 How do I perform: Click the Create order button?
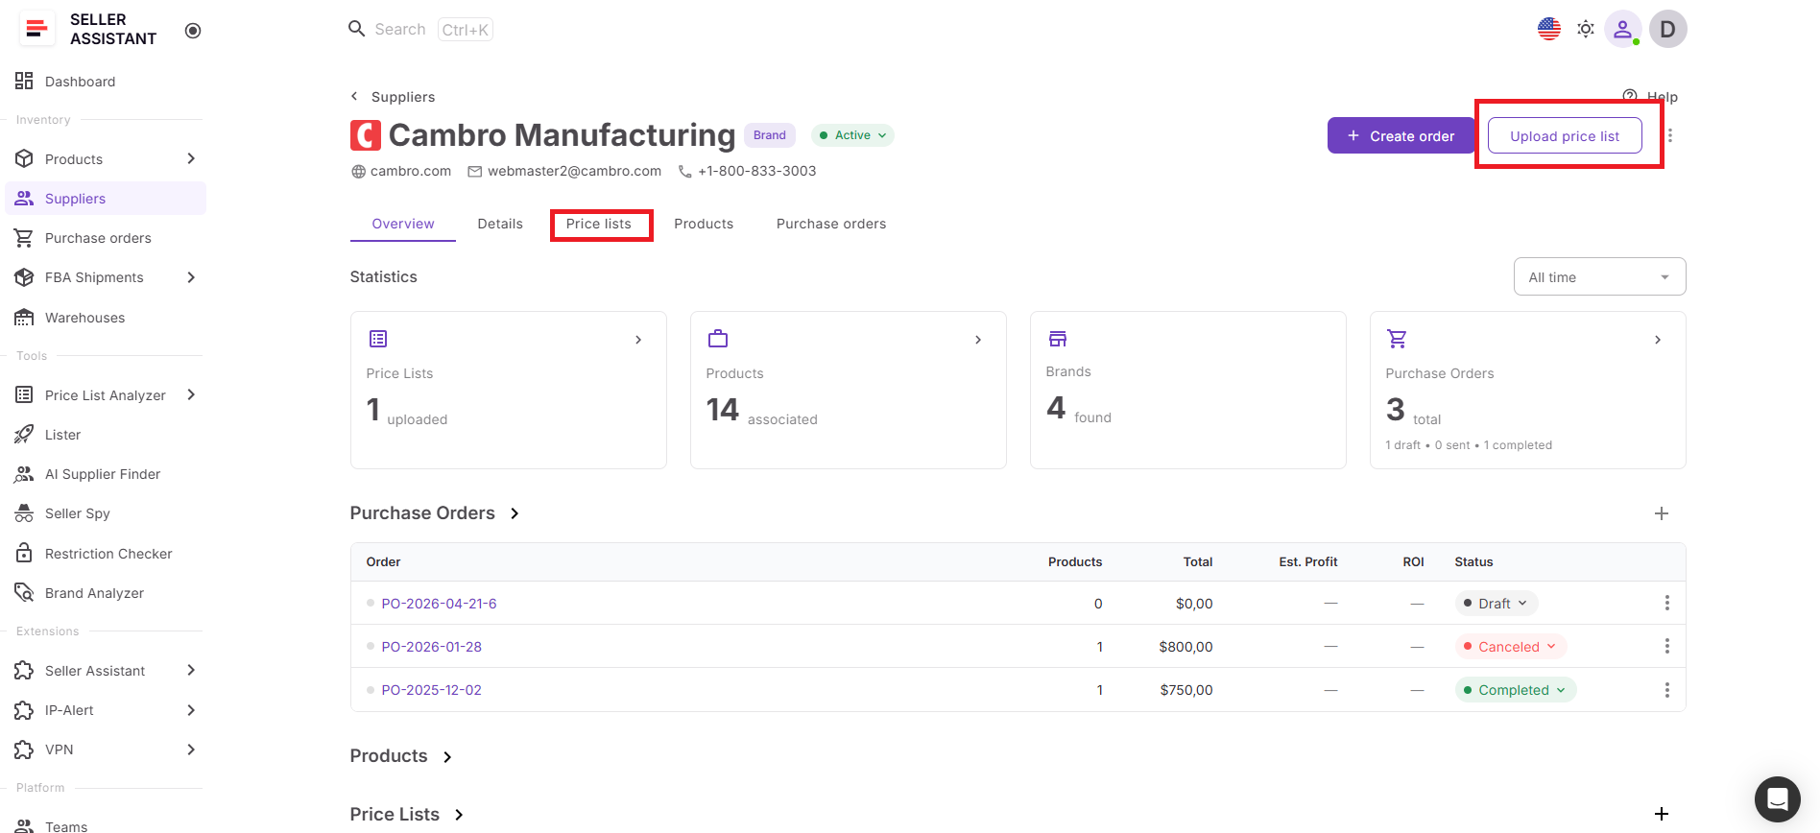point(1401,135)
